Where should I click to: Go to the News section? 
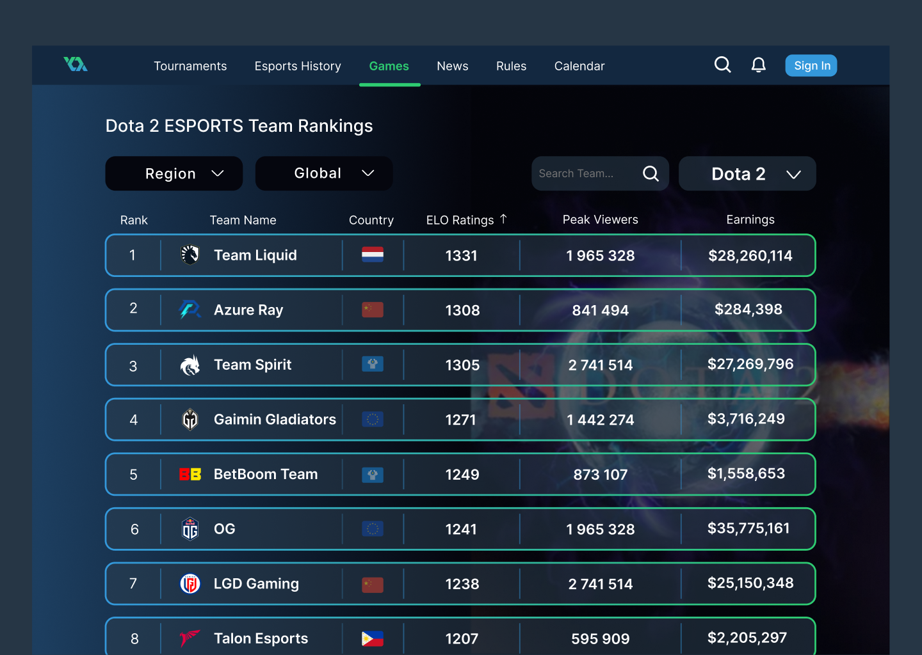point(453,66)
